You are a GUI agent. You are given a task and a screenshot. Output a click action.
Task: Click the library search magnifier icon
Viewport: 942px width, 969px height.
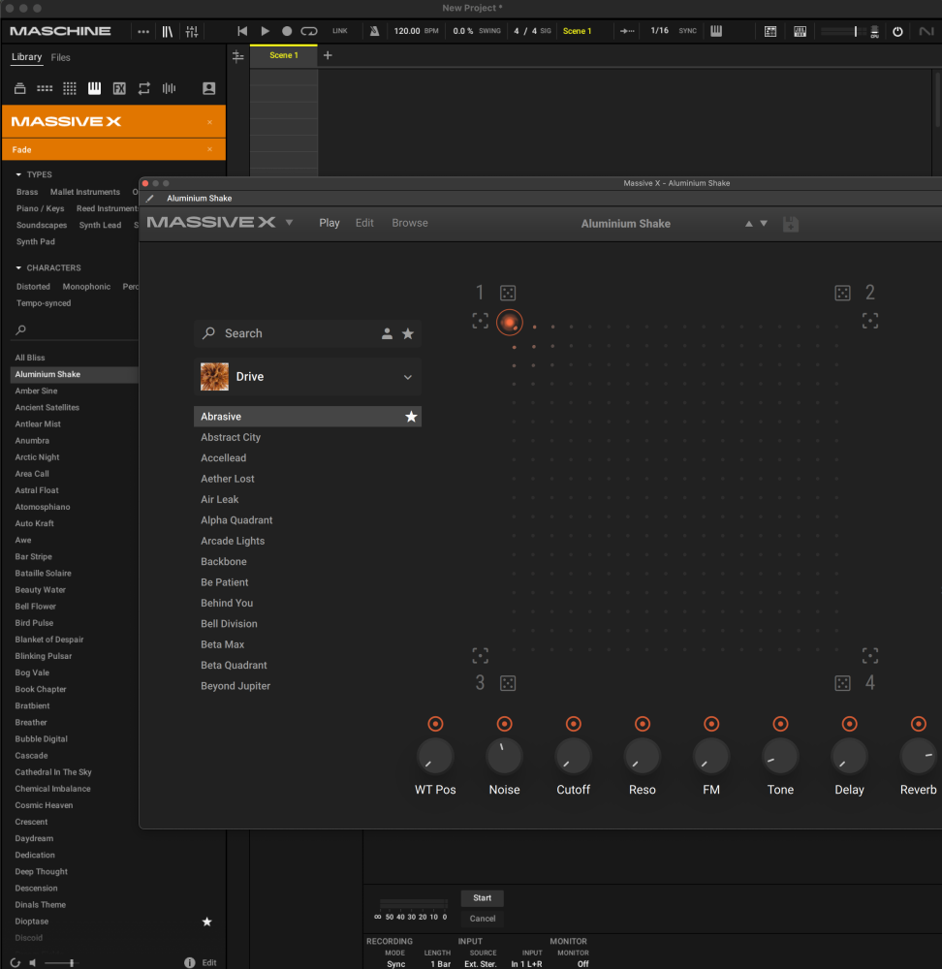coord(21,330)
